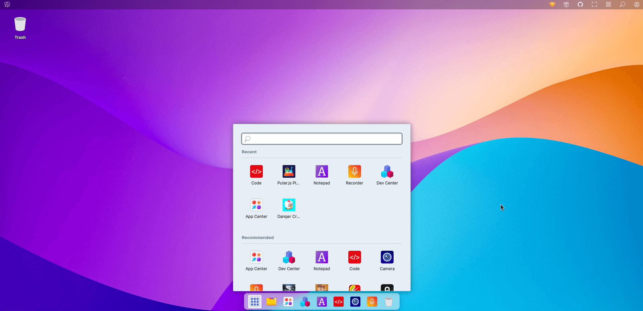Click the launcher search input field
The height and width of the screenshot is (311, 643).
[321, 139]
